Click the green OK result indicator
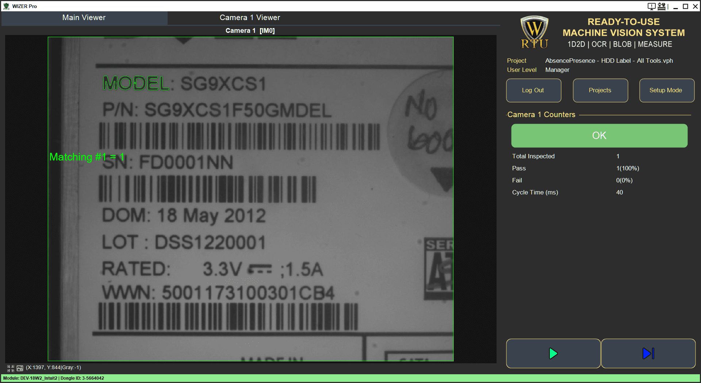This screenshot has height=383, width=701. (599, 136)
